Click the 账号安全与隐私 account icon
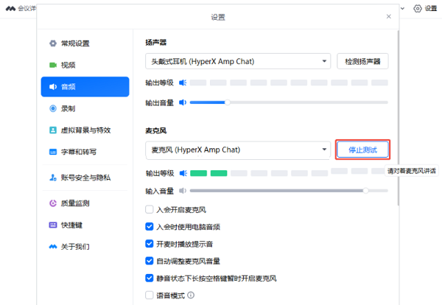Image resolution: width=442 pixels, height=305 pixels. click(x=53, y=178)
